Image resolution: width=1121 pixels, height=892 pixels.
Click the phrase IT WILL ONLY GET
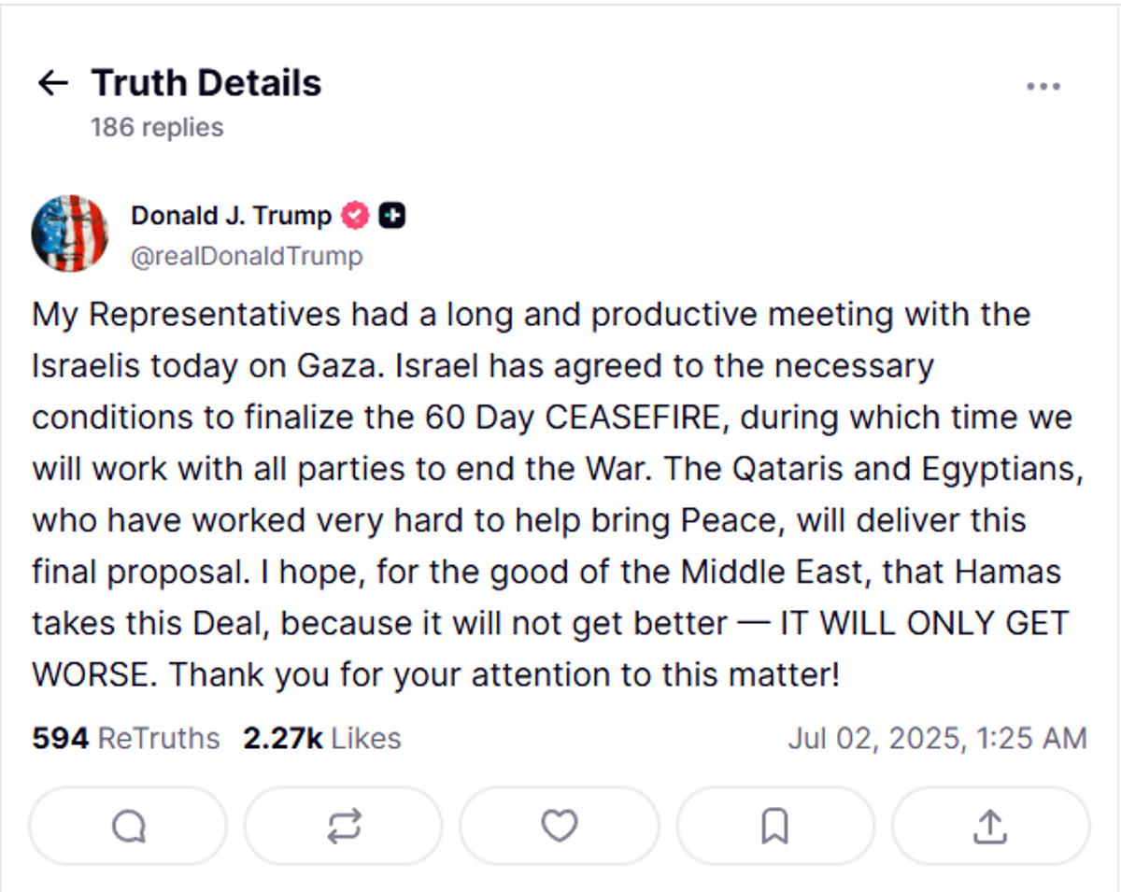(x=925, y=623)
